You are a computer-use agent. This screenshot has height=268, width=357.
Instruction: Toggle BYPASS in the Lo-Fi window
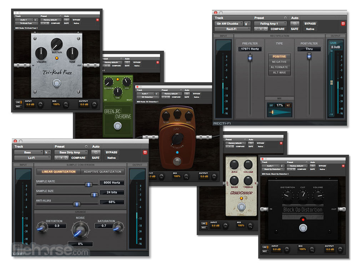(x=111, y=152)
